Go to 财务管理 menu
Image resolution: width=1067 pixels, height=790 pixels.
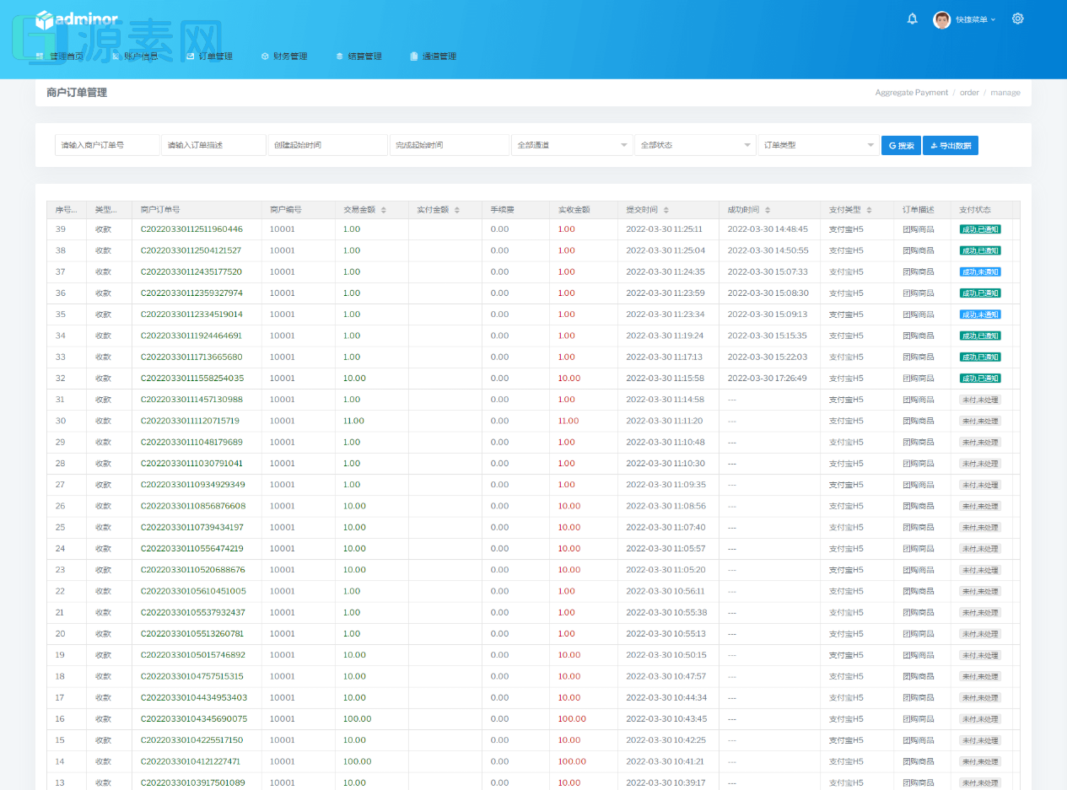pos(284,56)
